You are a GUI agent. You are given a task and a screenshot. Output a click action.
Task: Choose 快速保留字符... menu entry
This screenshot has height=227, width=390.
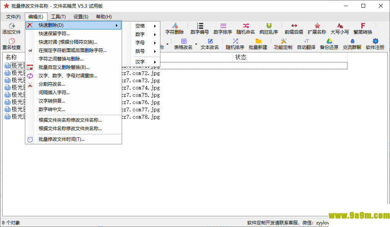coord(73,34)
